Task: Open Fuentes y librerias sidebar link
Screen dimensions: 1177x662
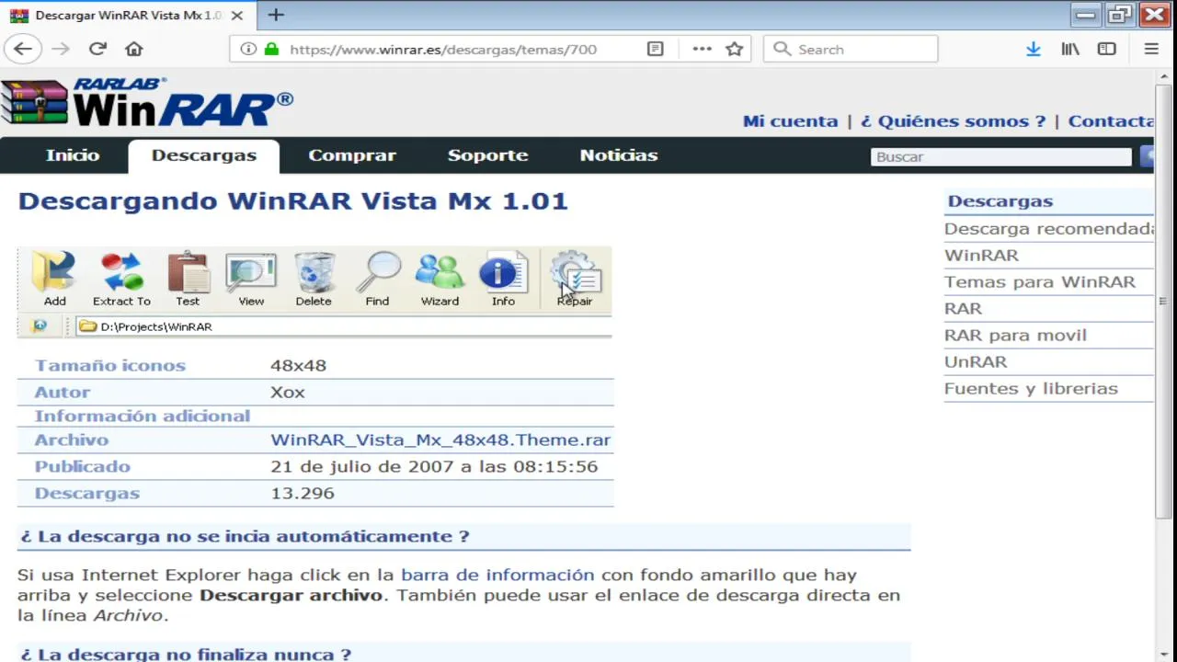Action: [1031, 389]
